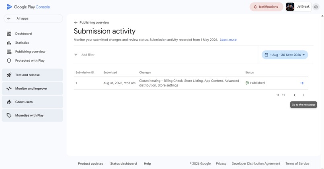Click the back arrow next to All apps

pos(9,18)
